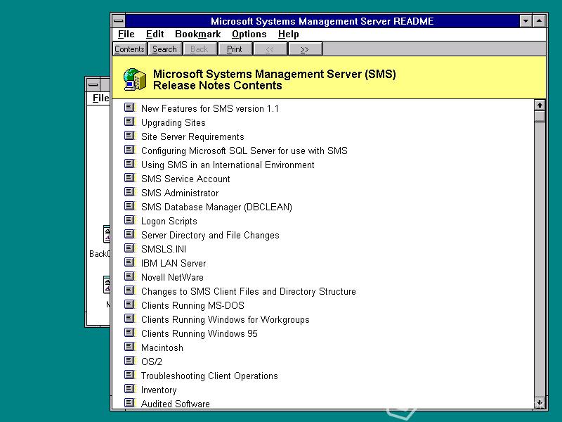Click the Back button

tap(200, 49)
